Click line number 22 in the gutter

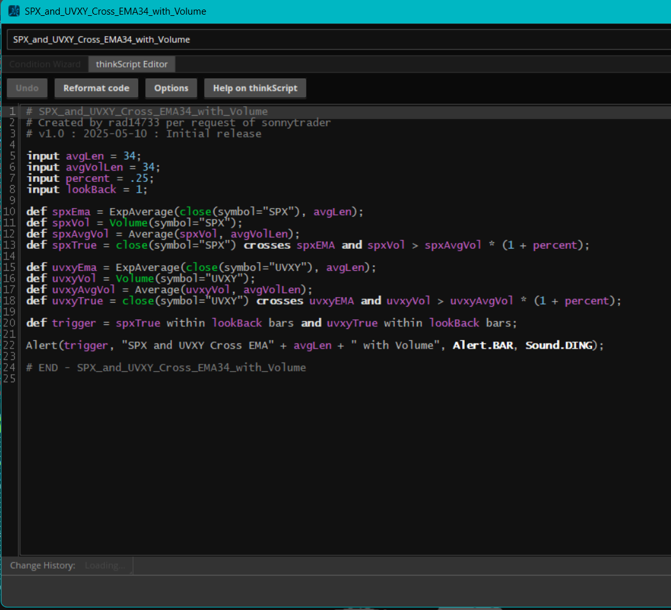(x=9, y=345)
